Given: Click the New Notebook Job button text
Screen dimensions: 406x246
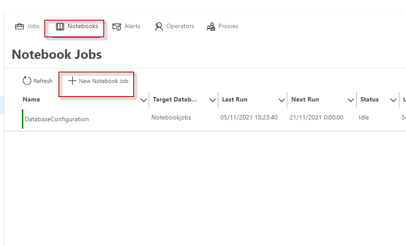Looking at the screenshot, I should click(x=103, y=81).
